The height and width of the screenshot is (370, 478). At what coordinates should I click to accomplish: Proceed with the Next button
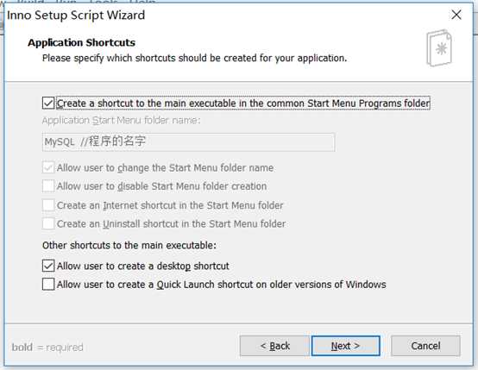[345, 346]
